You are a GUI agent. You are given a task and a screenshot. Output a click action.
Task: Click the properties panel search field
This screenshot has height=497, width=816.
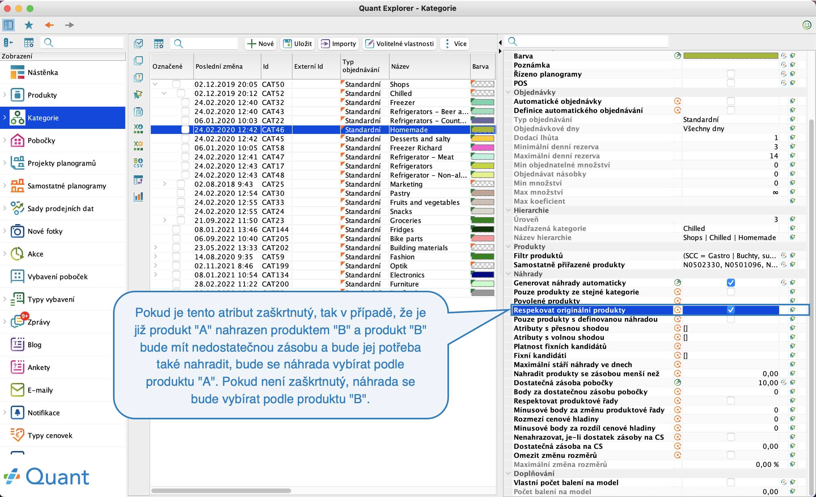tap(587, 41)
